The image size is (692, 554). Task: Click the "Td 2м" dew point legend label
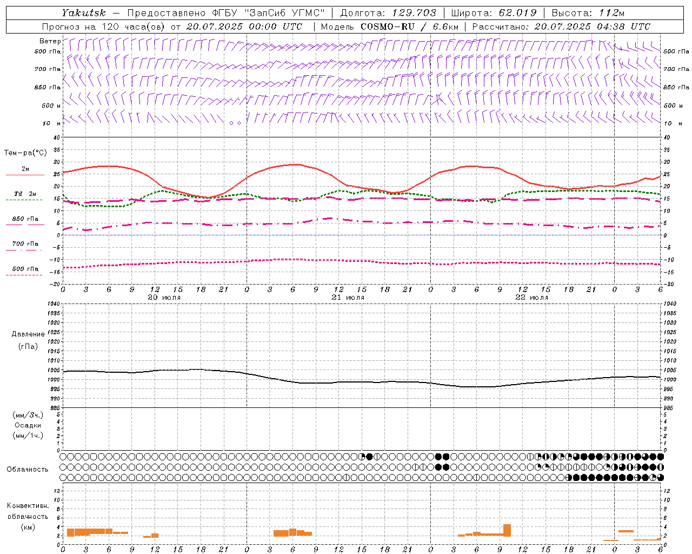tap(25, 194)
